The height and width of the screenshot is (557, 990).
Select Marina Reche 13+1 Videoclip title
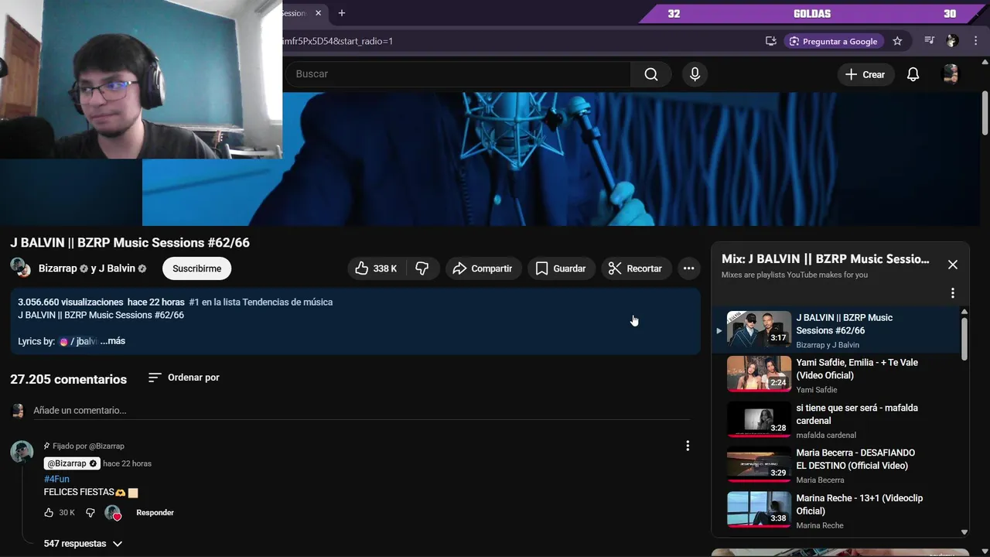(x=859, y=504)
